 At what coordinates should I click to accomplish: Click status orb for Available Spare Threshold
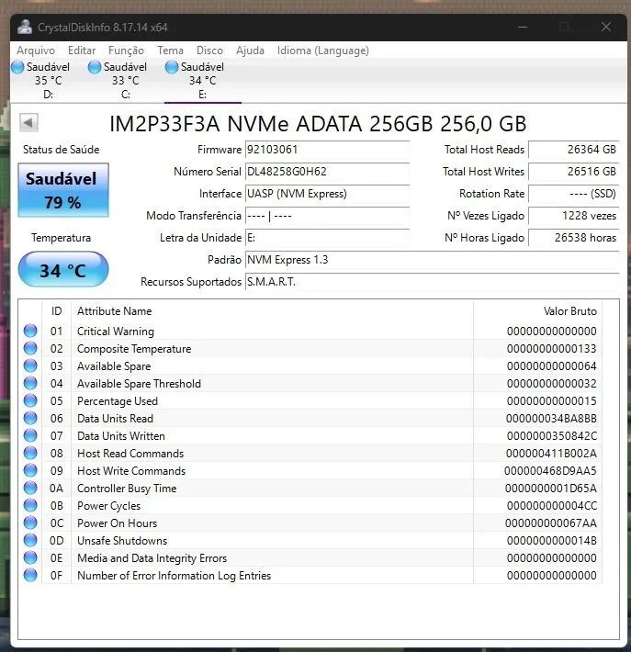(x=30, y=383)
